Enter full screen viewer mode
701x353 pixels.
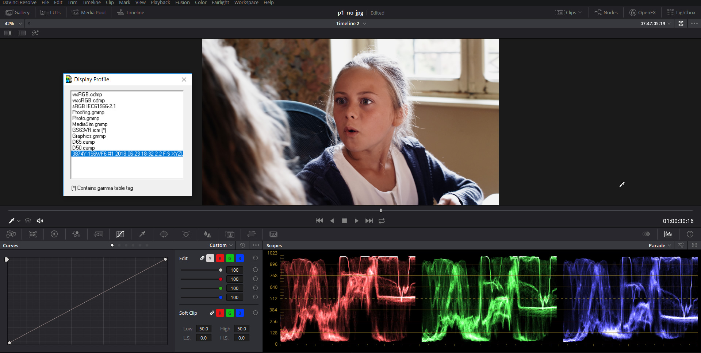tap(681, 23)
